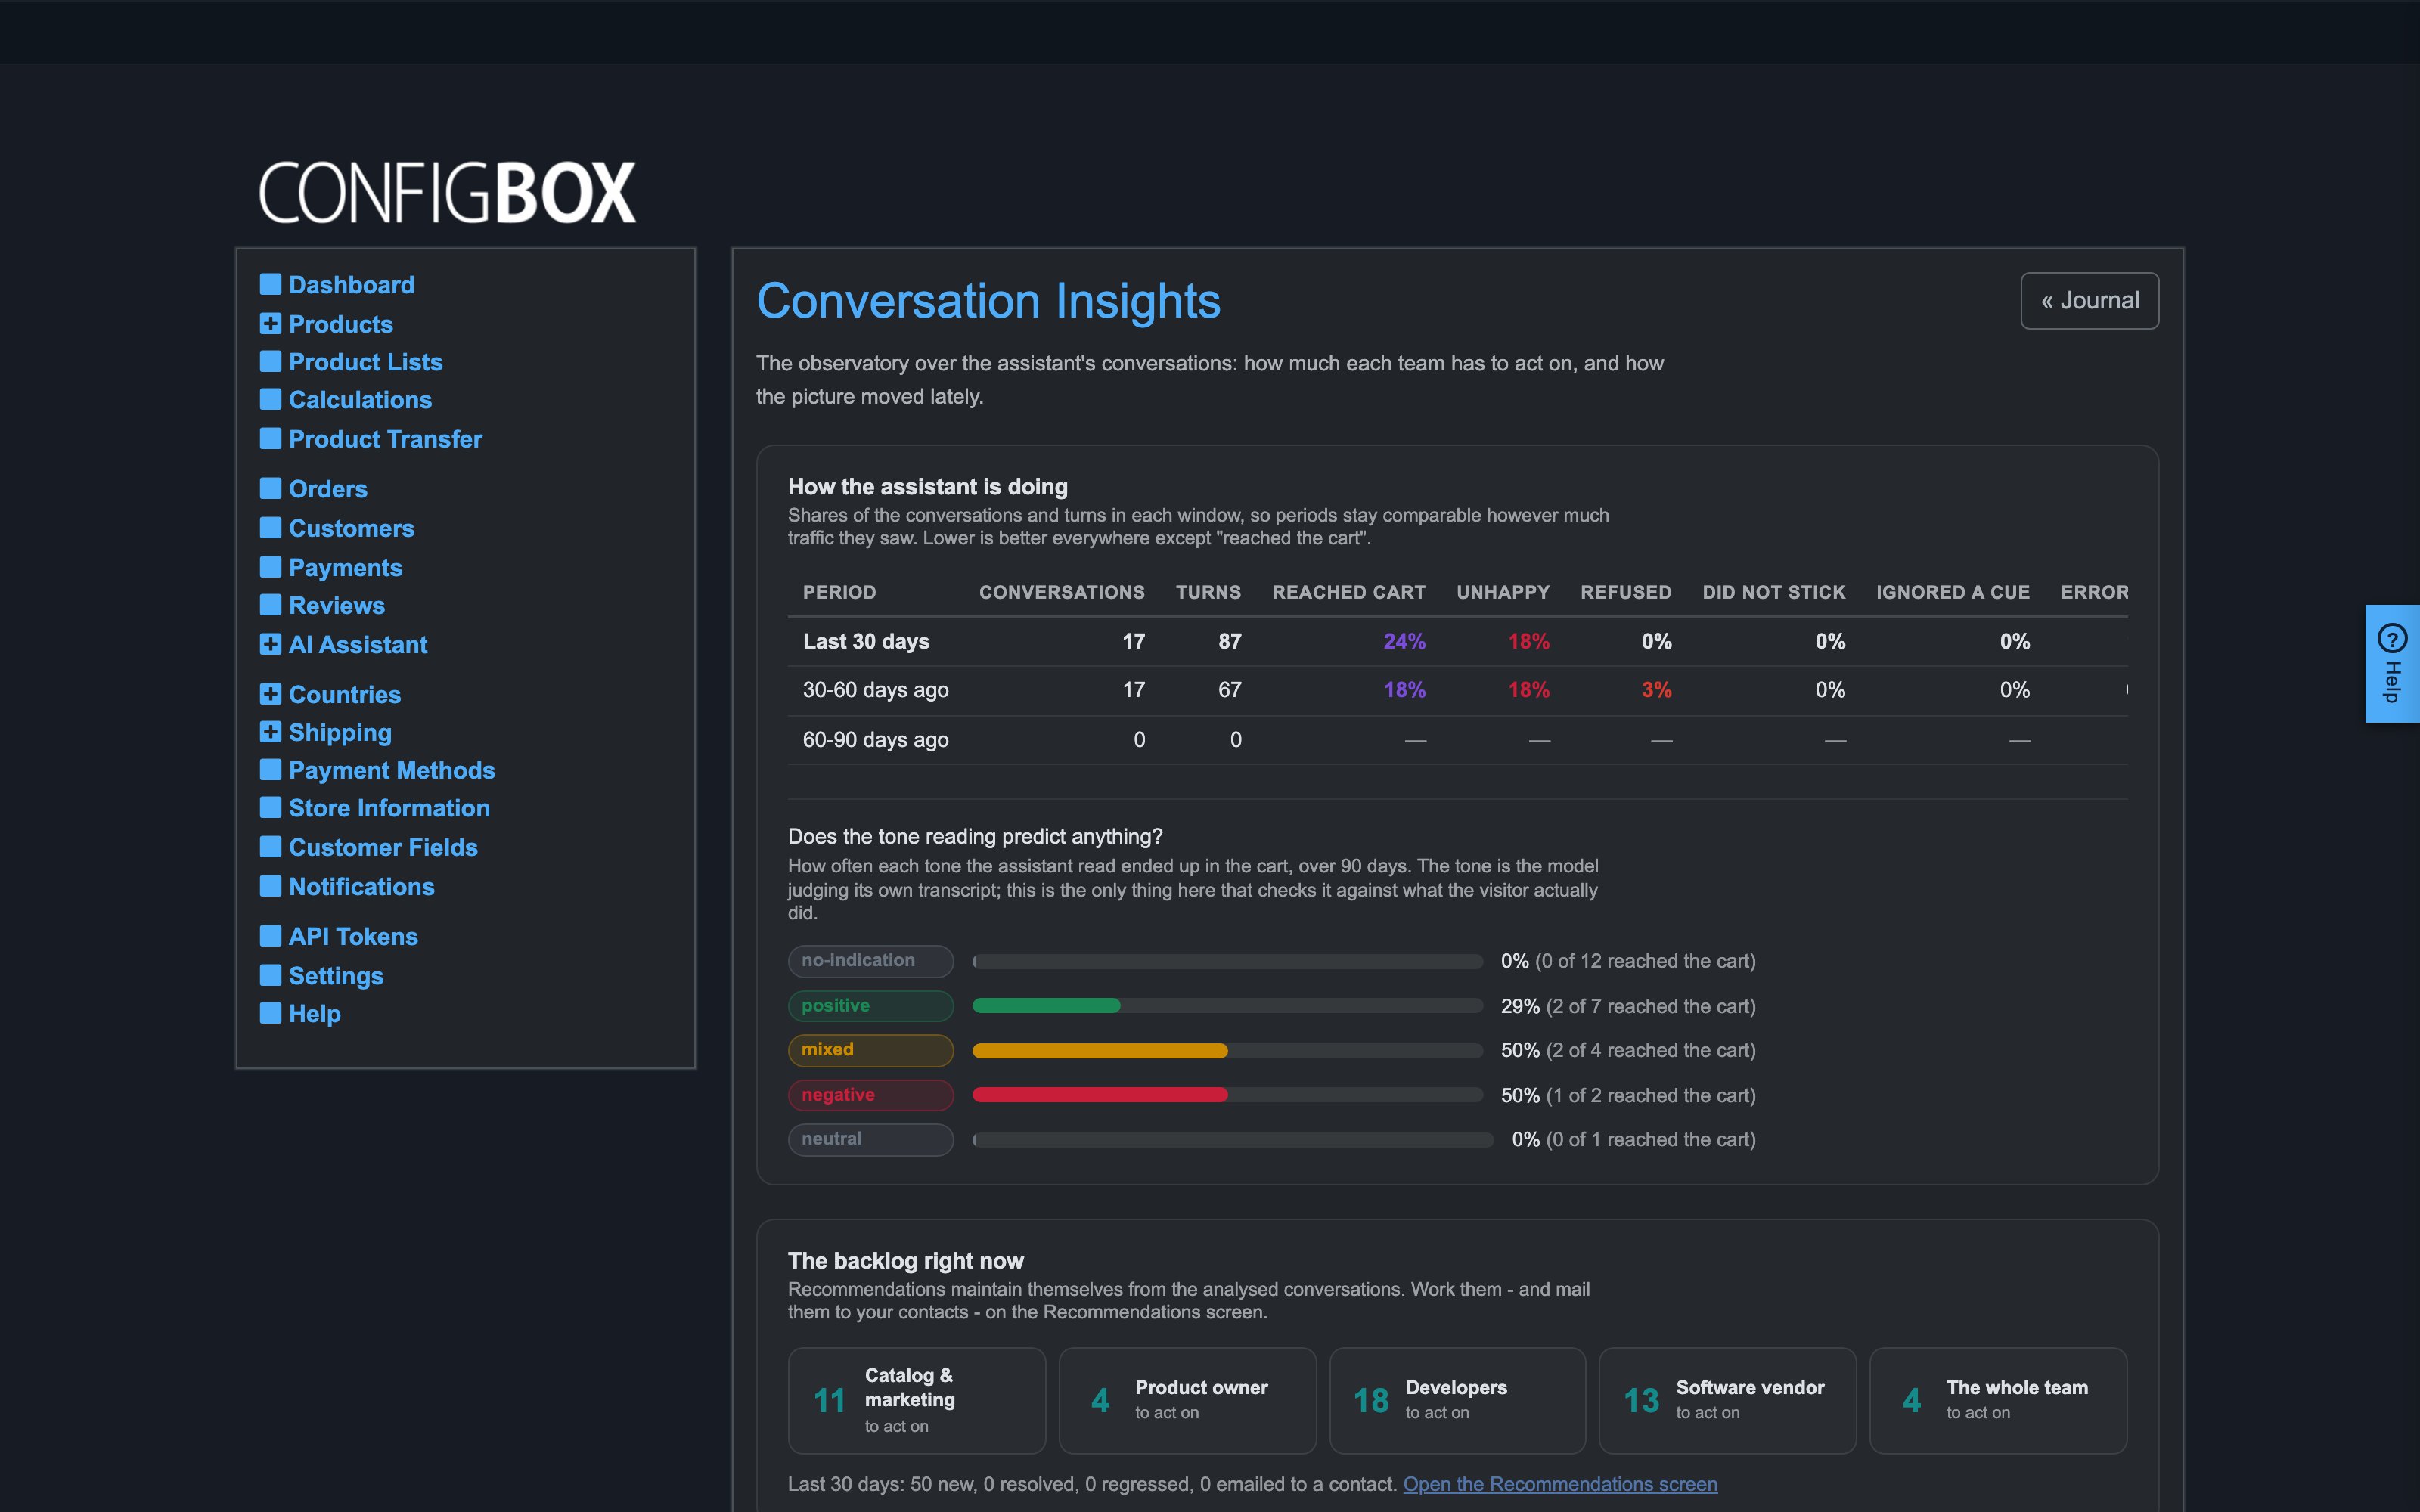Open the Recommendations screen link
Image resolution: width=2420 pixels, height=1512 pixels.
[1560, 1484]
